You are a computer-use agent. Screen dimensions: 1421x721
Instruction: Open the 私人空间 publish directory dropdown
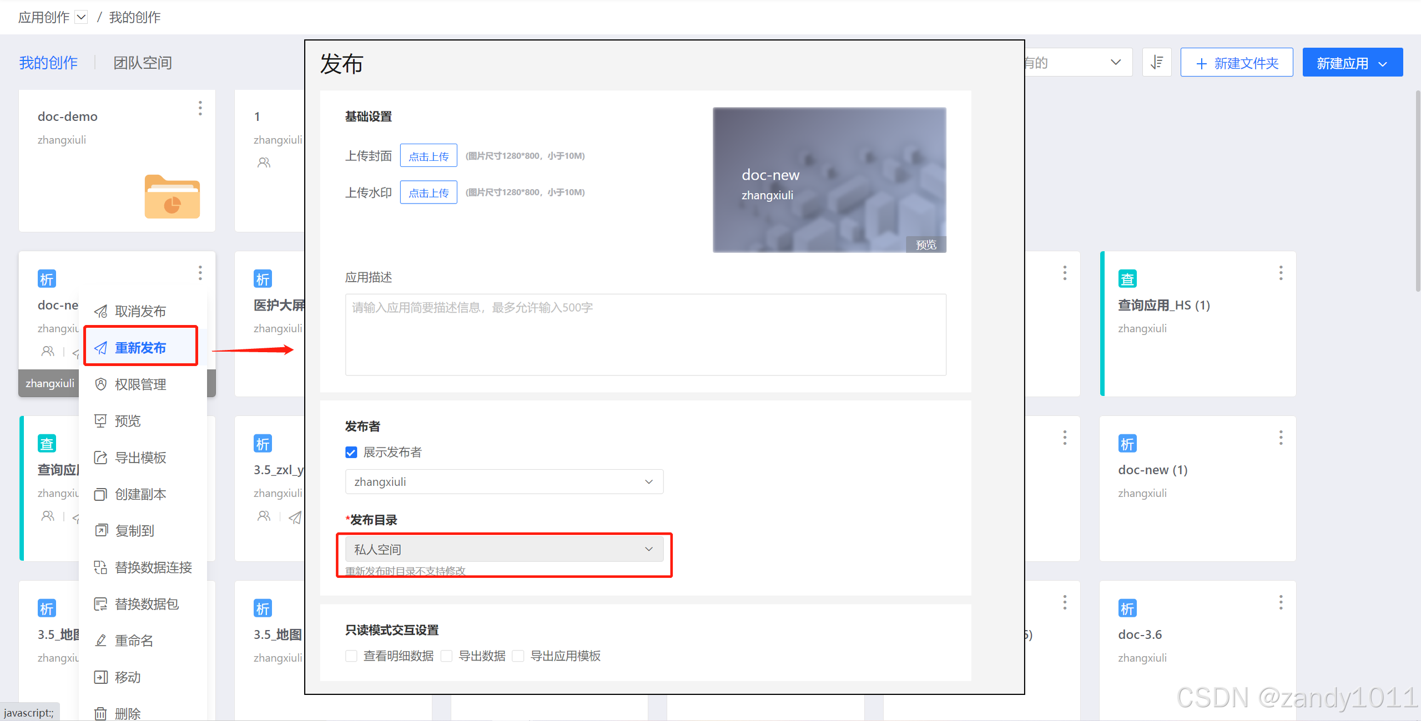coord(504,550)
